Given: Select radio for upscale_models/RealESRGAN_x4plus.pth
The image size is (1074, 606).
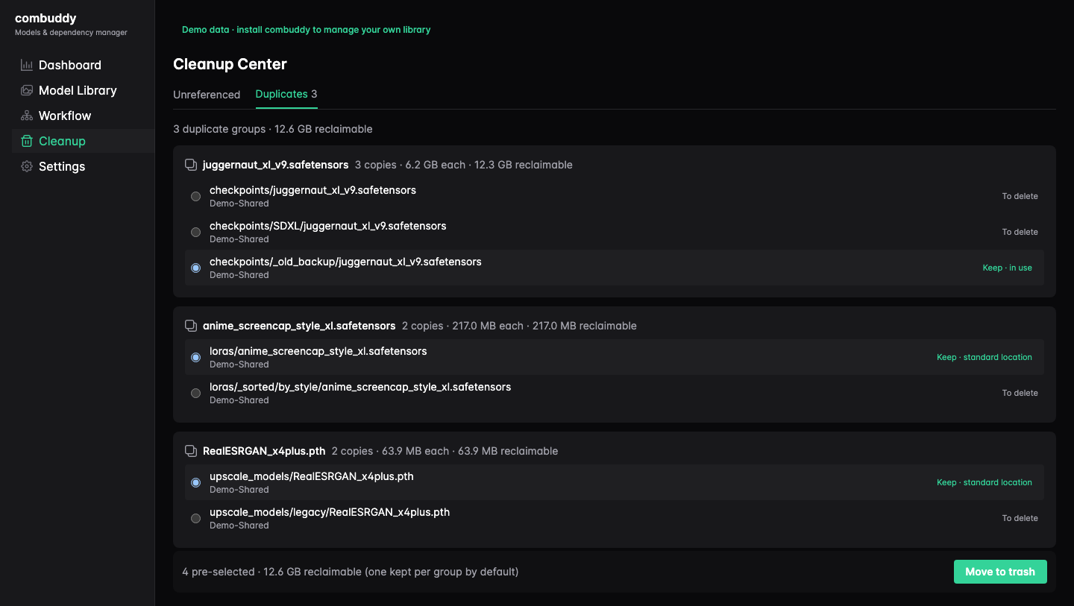Looking at the screenshot, I should tap(195, 482).
